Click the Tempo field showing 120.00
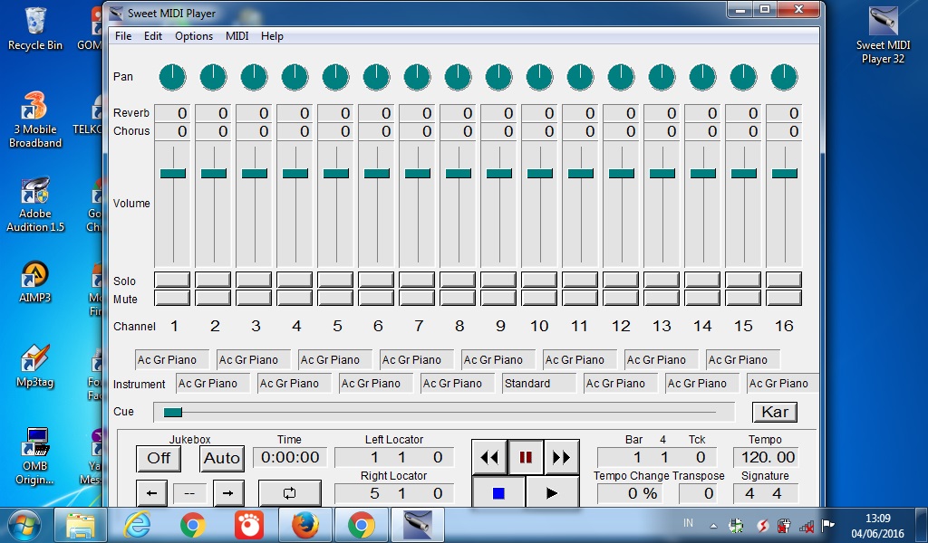Image resolution: width=928 pixels, height=543 pixels. [x=766, y=457]
